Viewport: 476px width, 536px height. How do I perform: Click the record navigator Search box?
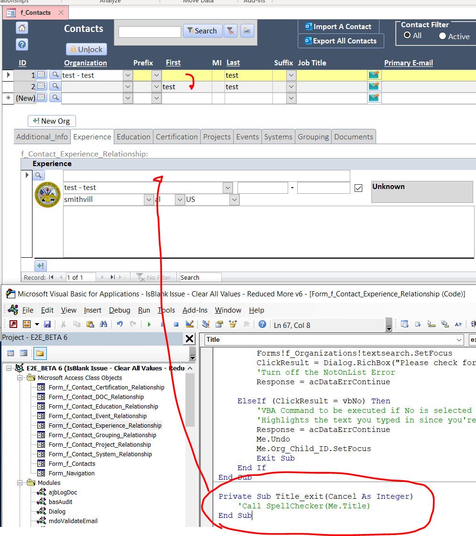click(201, 277)
